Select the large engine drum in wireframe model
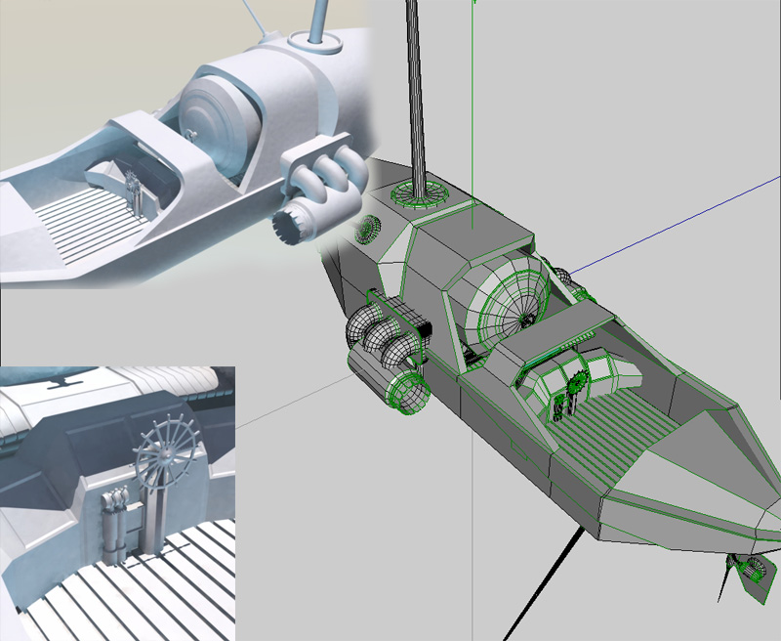The width and height of the screenshot is (781, 641). pyautogui.click(x=509, y=305)
